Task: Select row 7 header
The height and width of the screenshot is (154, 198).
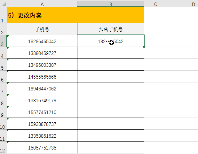Action: click(3, 88)
